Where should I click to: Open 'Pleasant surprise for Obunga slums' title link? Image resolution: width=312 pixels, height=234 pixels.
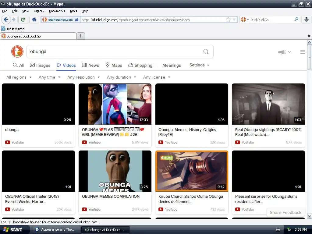click(x=266, y=199)
